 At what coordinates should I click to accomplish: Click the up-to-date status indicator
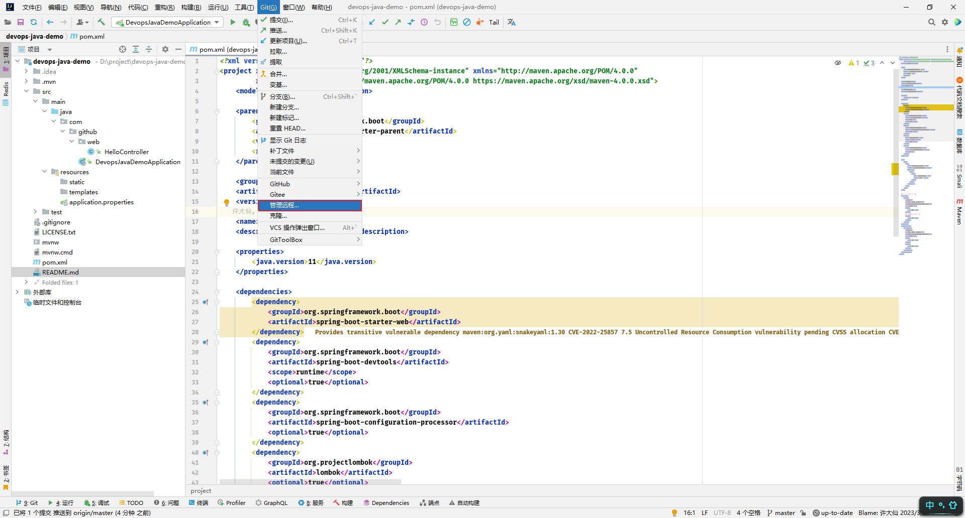point(833,513)
